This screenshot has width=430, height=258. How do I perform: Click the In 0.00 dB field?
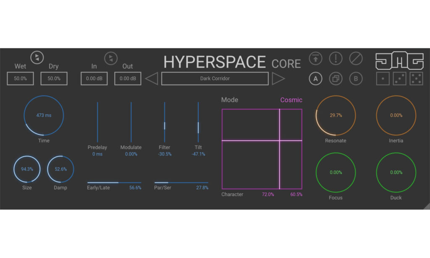94,79
